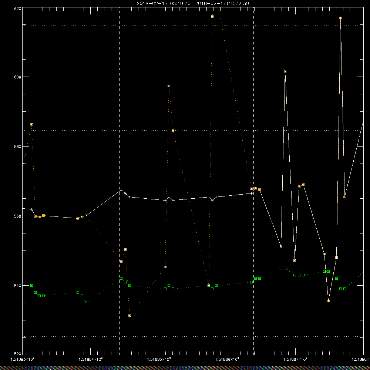Click the x-axis label 1.51884×10⁹
The height and width of the screenshot is (370, 370).
91,359
